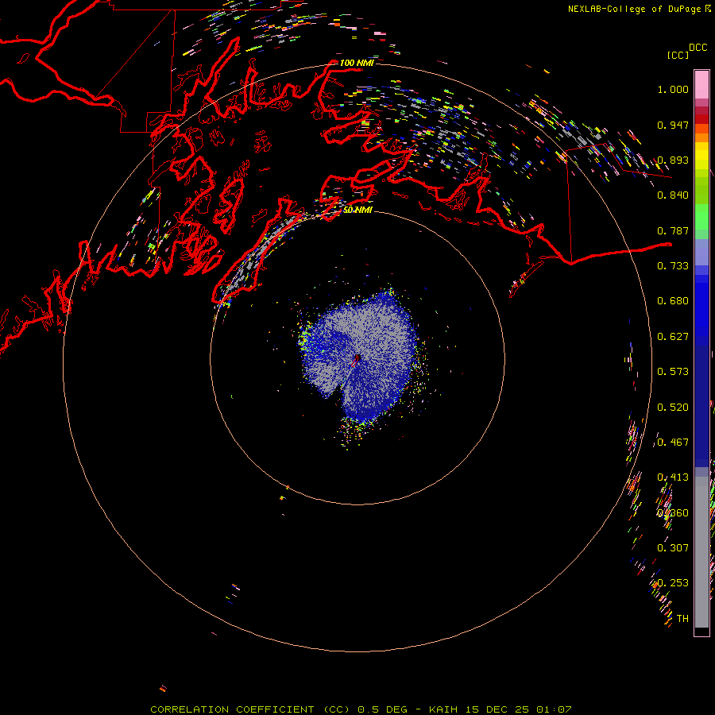Image resolution: width=715 pixels, height=715 pixels.
Task: Pick the yellow segment of color bar
Action: click(701, 156)
